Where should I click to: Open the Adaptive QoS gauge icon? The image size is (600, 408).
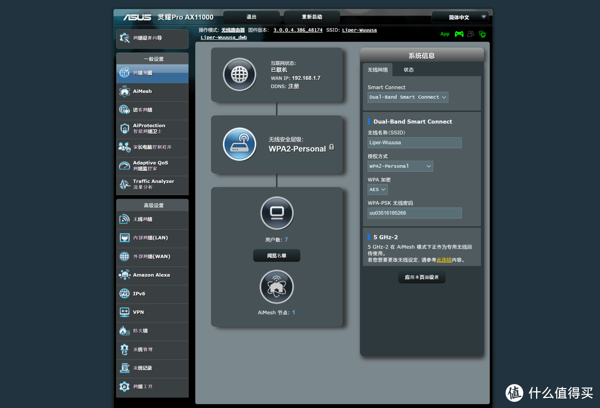124,165
